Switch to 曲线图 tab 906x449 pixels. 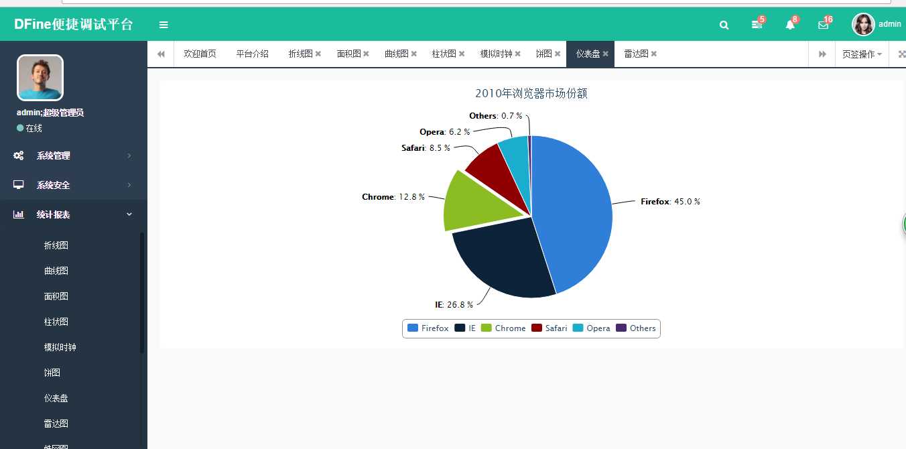pyautogui.click(x=397, y=54)
